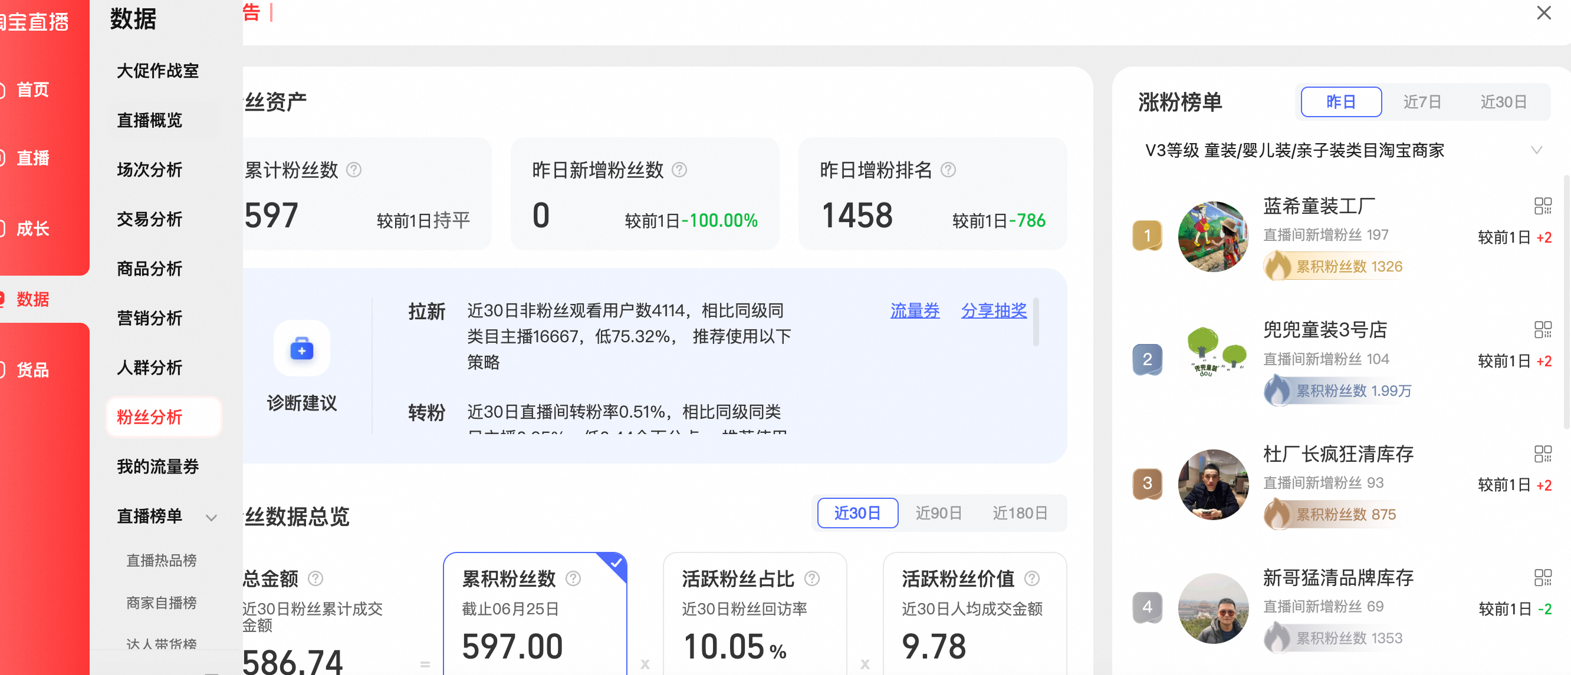This screenshot has width=1571, height=675.
Task: Switch 涨粉榜单 to 近7日
Action: point(1422,102)
